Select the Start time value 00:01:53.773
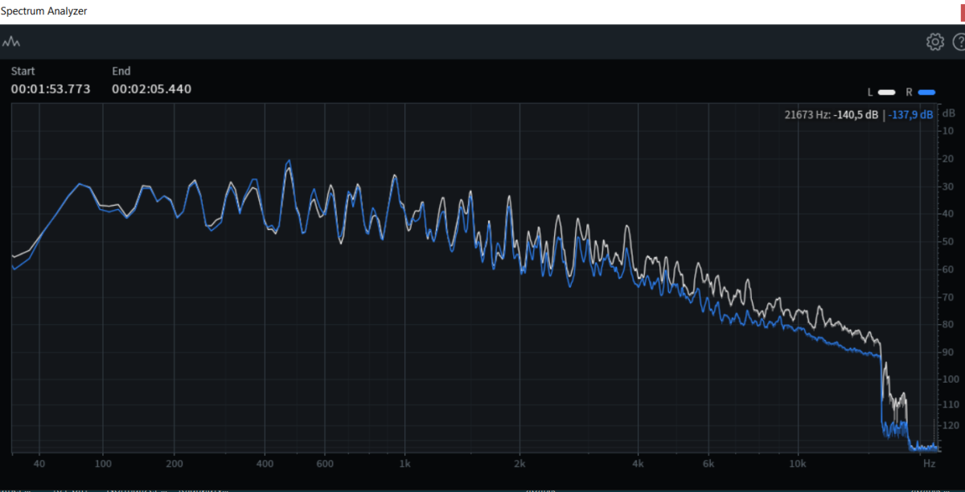This screenshot has height=492, width=965. [x=51, y=89]
